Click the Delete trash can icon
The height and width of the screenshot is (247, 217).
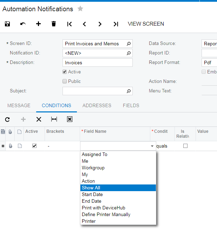(x=54, y=24)
